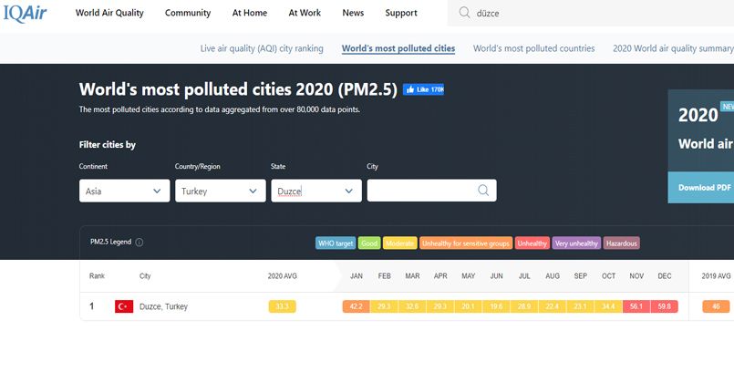734x383 pixels.
Task: Open the At Home menu
Action: [250, 13]
